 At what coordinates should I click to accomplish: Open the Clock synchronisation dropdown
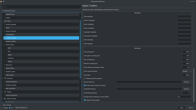187,71
